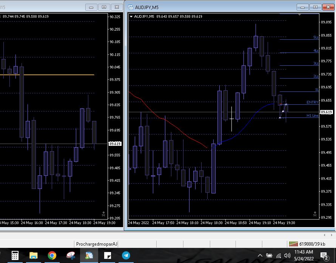Viewport: 336px width, 263px height.
Task: Click the AUDJPY,M5 chart window icon
Action: 131,7
